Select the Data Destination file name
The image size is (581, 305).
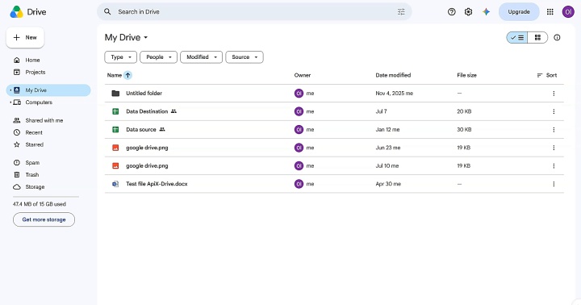coord(147,111)
